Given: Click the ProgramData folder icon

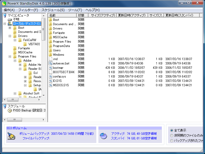Looking at the screenshot, I should [x=50, y=46].
